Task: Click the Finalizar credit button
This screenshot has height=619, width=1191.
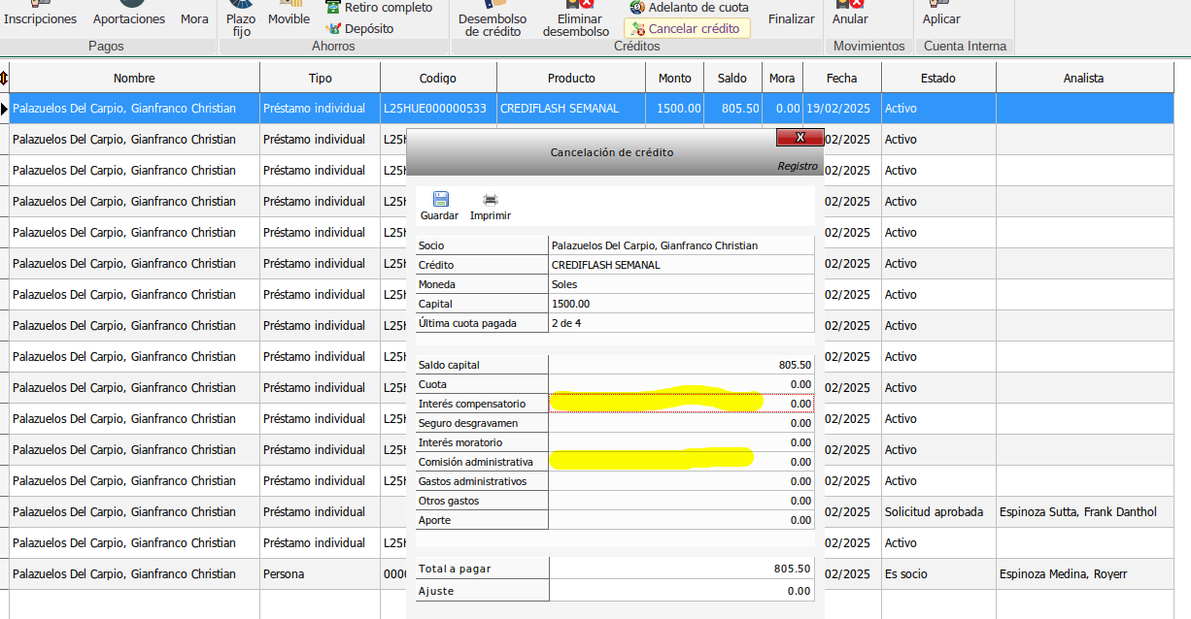Action: click(x=791, y=19)
